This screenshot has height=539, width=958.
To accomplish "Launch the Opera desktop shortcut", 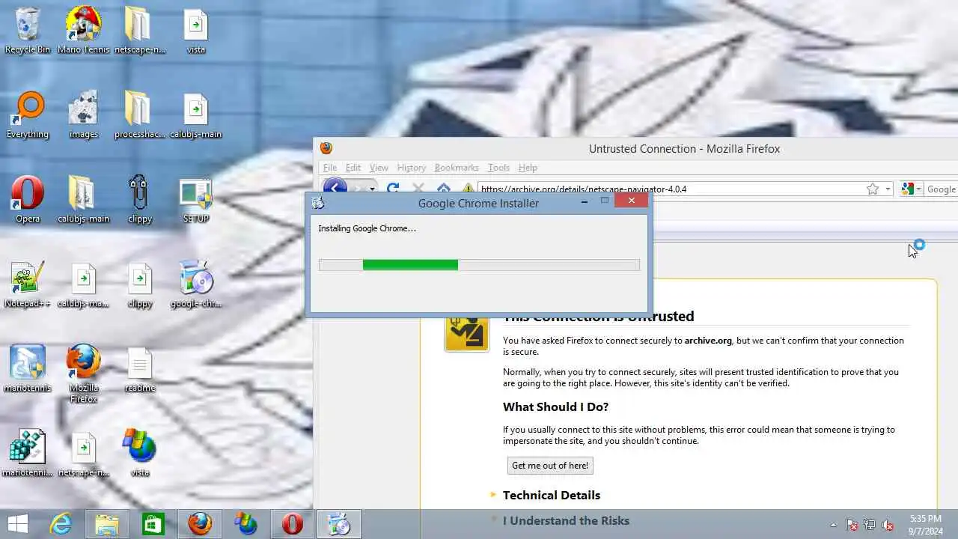I will tap(28, 199).
